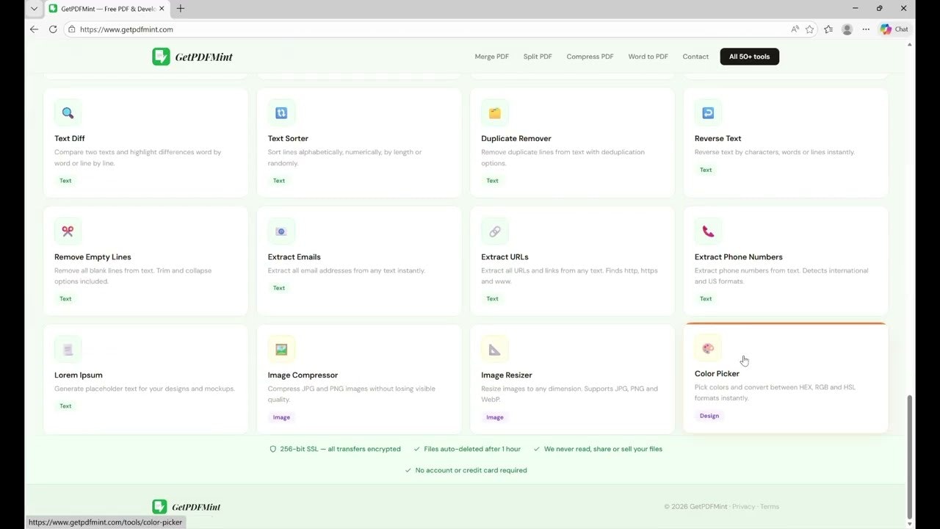Open Split PDF from navigation
This screenshot has width=940, height=529.
[538, 57]
